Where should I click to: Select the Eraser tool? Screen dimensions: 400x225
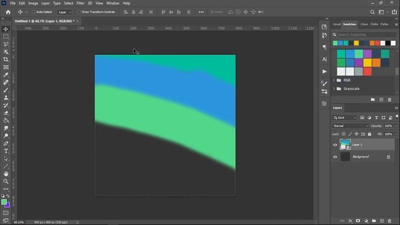pos(6,113)
